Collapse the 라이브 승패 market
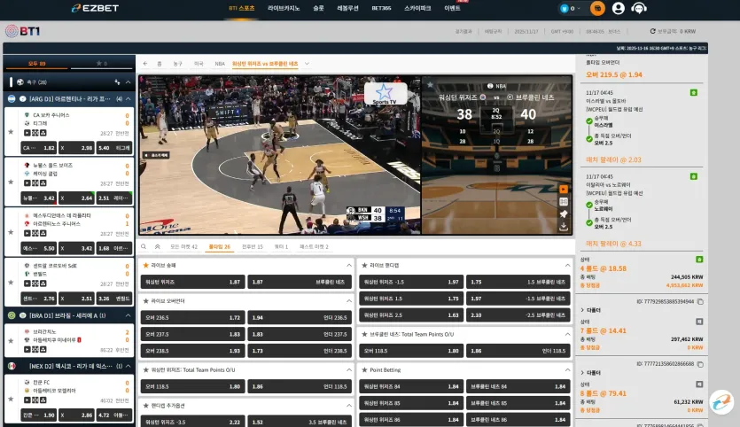 tap(349, 265)
